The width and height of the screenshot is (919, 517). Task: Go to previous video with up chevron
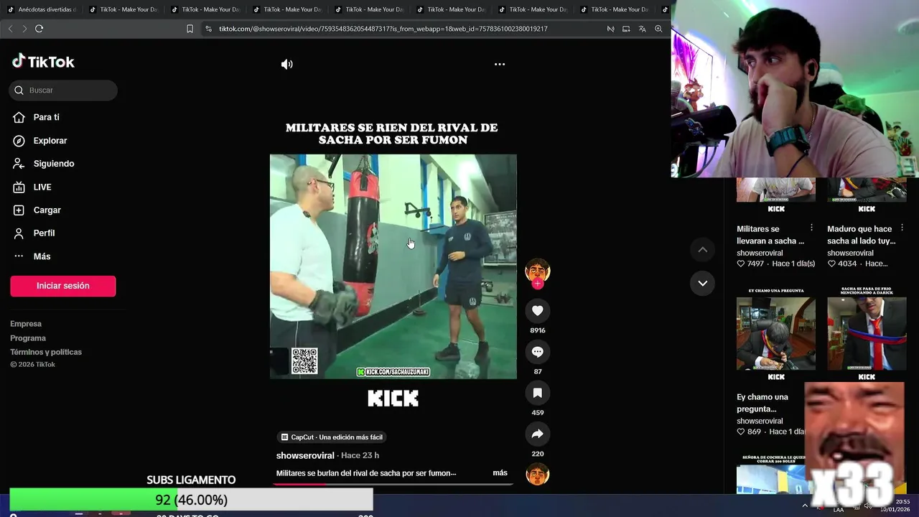click(x=703, y=249)
